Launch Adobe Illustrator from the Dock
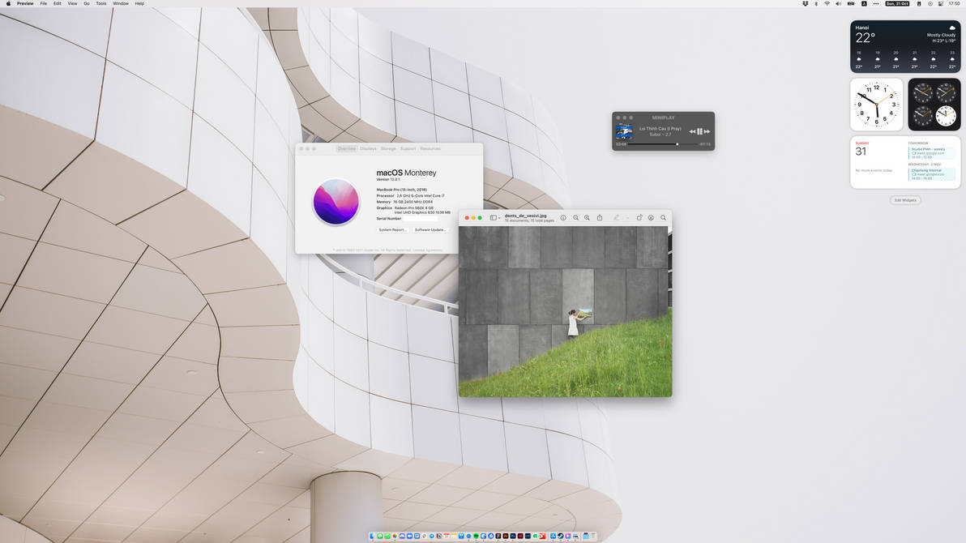This screenshot has height=543, width=966. pos(505,537)
